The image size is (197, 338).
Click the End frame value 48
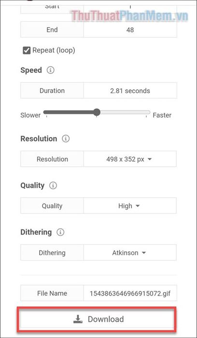130,30
